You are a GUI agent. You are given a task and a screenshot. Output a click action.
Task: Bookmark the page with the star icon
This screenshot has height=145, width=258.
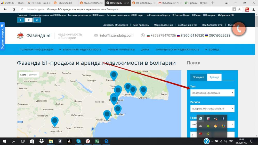pyautogui.click(x=239, y=9)
